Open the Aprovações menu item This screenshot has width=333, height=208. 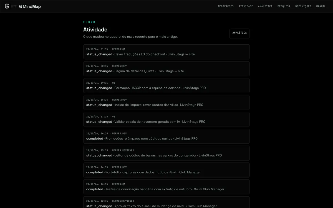[226, 6]
